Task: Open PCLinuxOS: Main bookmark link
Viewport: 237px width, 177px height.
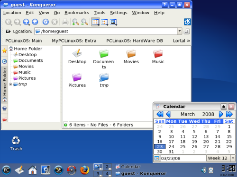Action: (x=24, y=41)
